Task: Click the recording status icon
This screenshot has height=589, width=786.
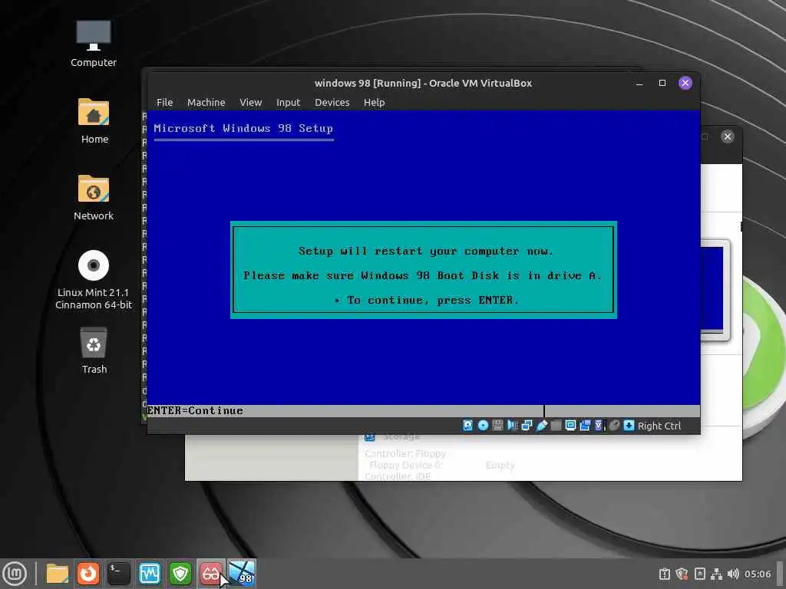Action: pos(585,426)
